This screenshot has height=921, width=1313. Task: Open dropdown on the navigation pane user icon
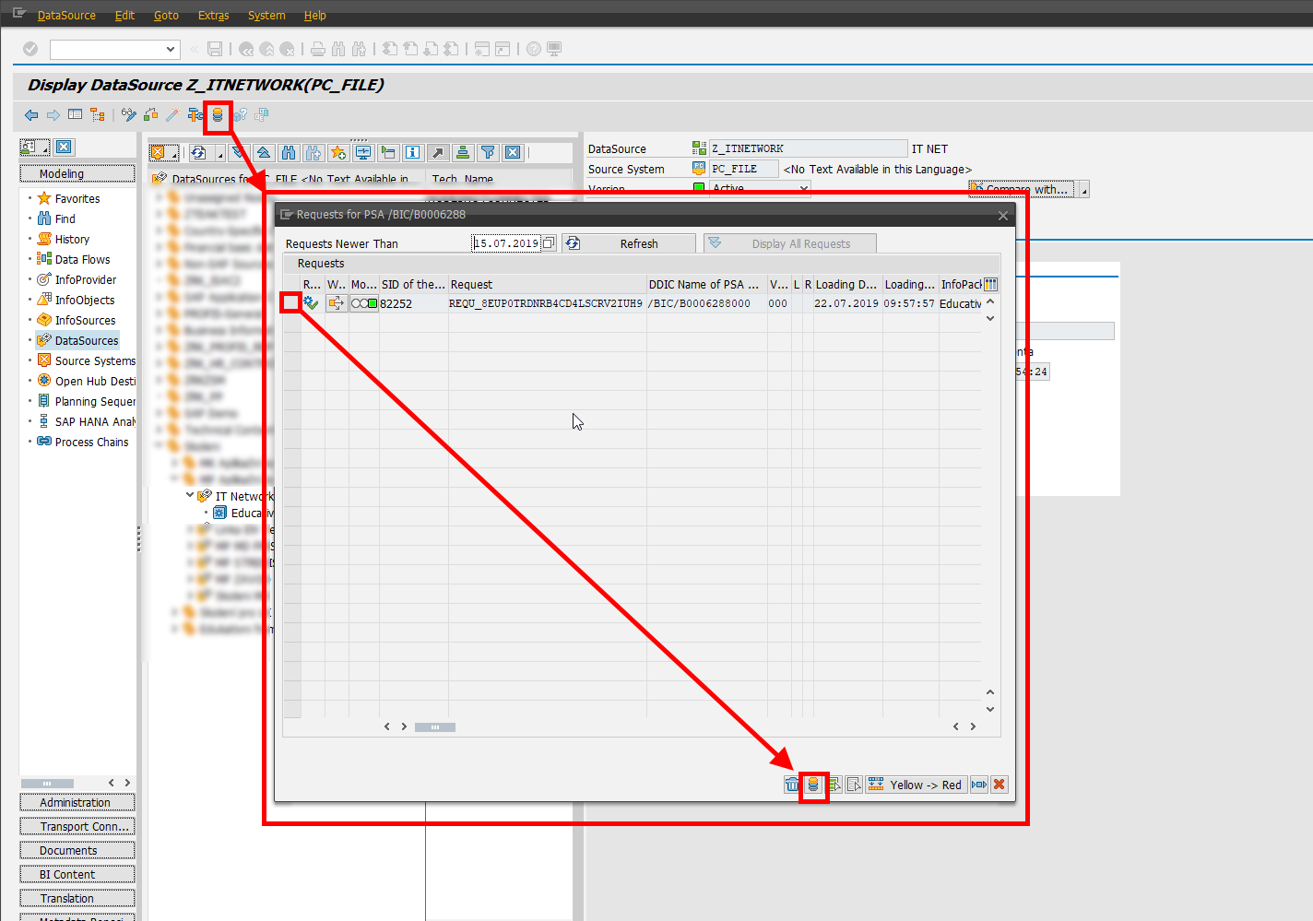[x=45, y=148]
